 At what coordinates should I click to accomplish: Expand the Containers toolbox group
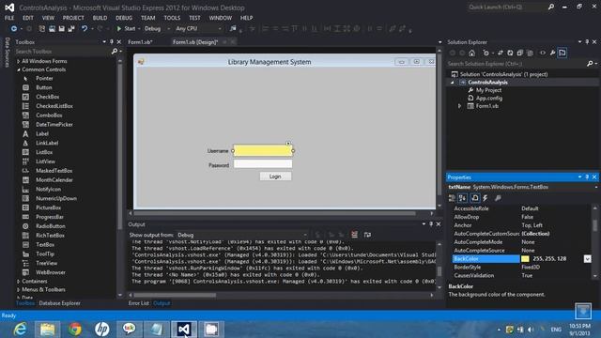tap(18, 282)
